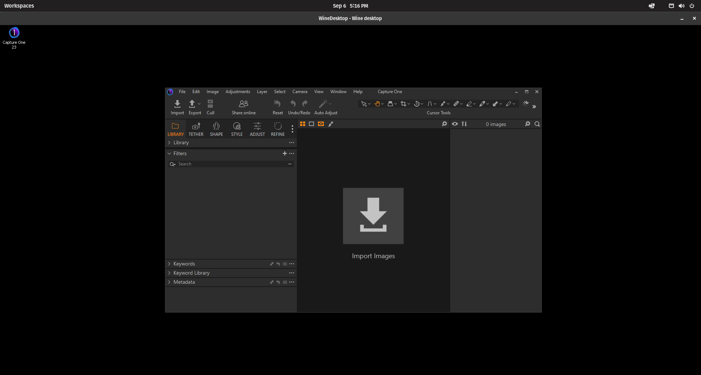This screenshot has height=375, width=701.
Task: Collapse the Filters panel
Action: tap(169, 154)
